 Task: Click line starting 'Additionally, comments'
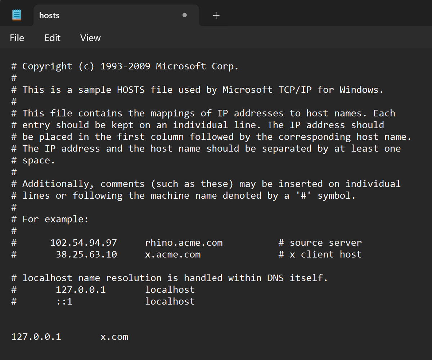click(x=206, y=184)
